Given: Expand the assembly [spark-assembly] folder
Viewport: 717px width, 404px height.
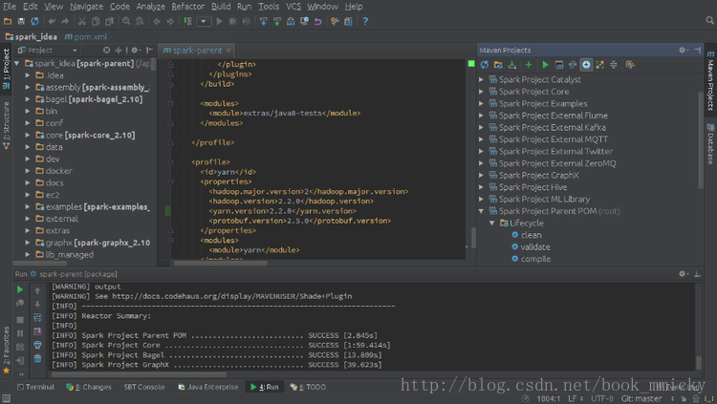Looking at the screenshot, I should (x=28, y=87).
